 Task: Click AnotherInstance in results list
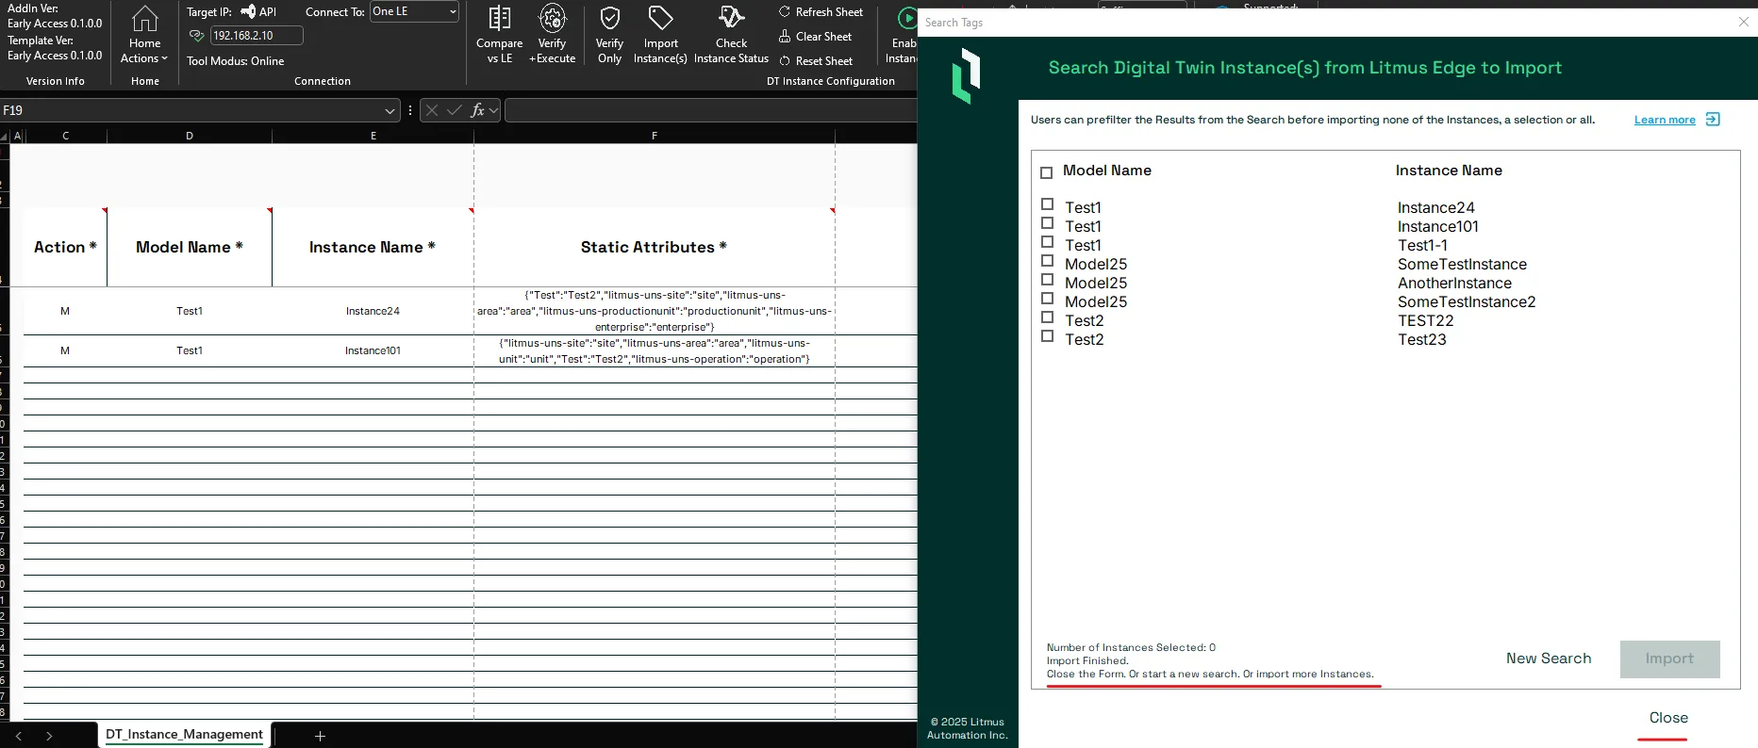click(1454, 283)
